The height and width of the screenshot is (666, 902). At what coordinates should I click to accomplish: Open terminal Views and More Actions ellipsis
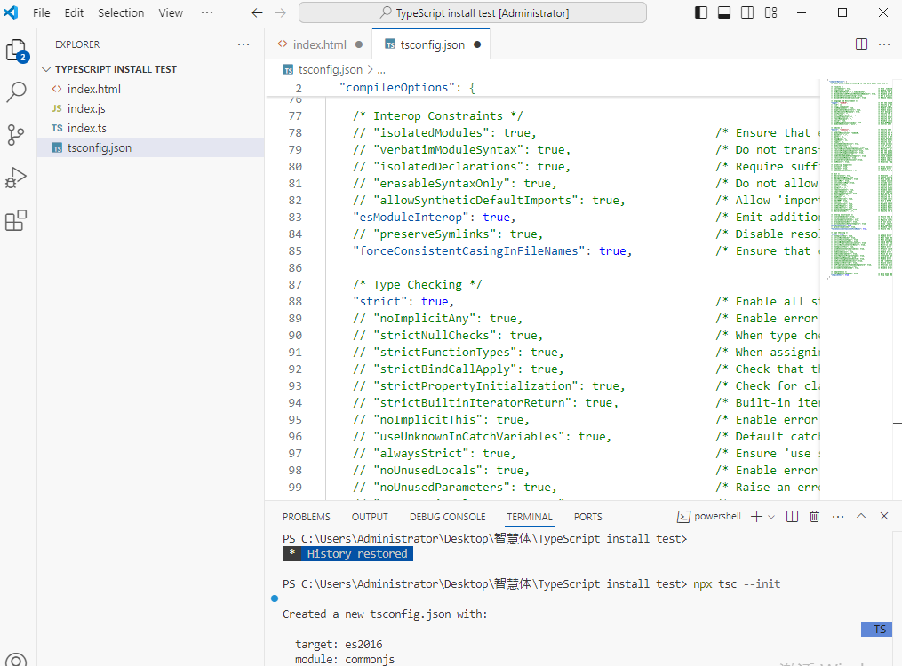coord(838,517)
